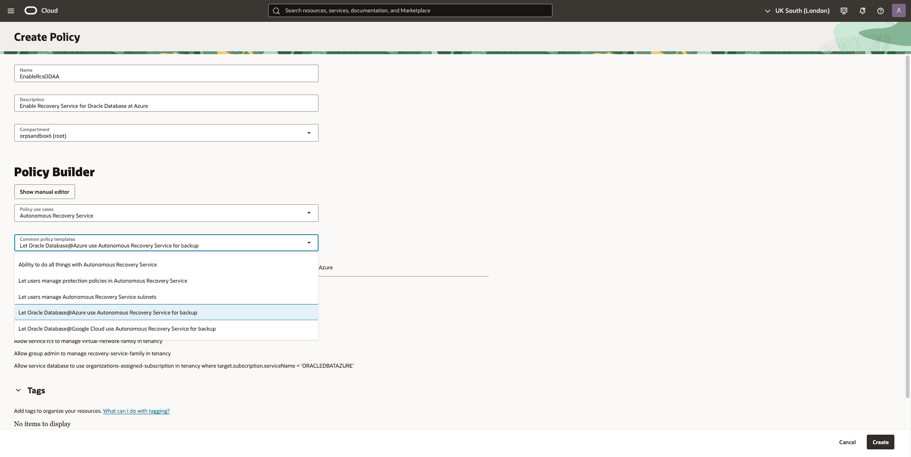
Task: Open the 'What can I do with tagging?' link
Action: [136, 410]
